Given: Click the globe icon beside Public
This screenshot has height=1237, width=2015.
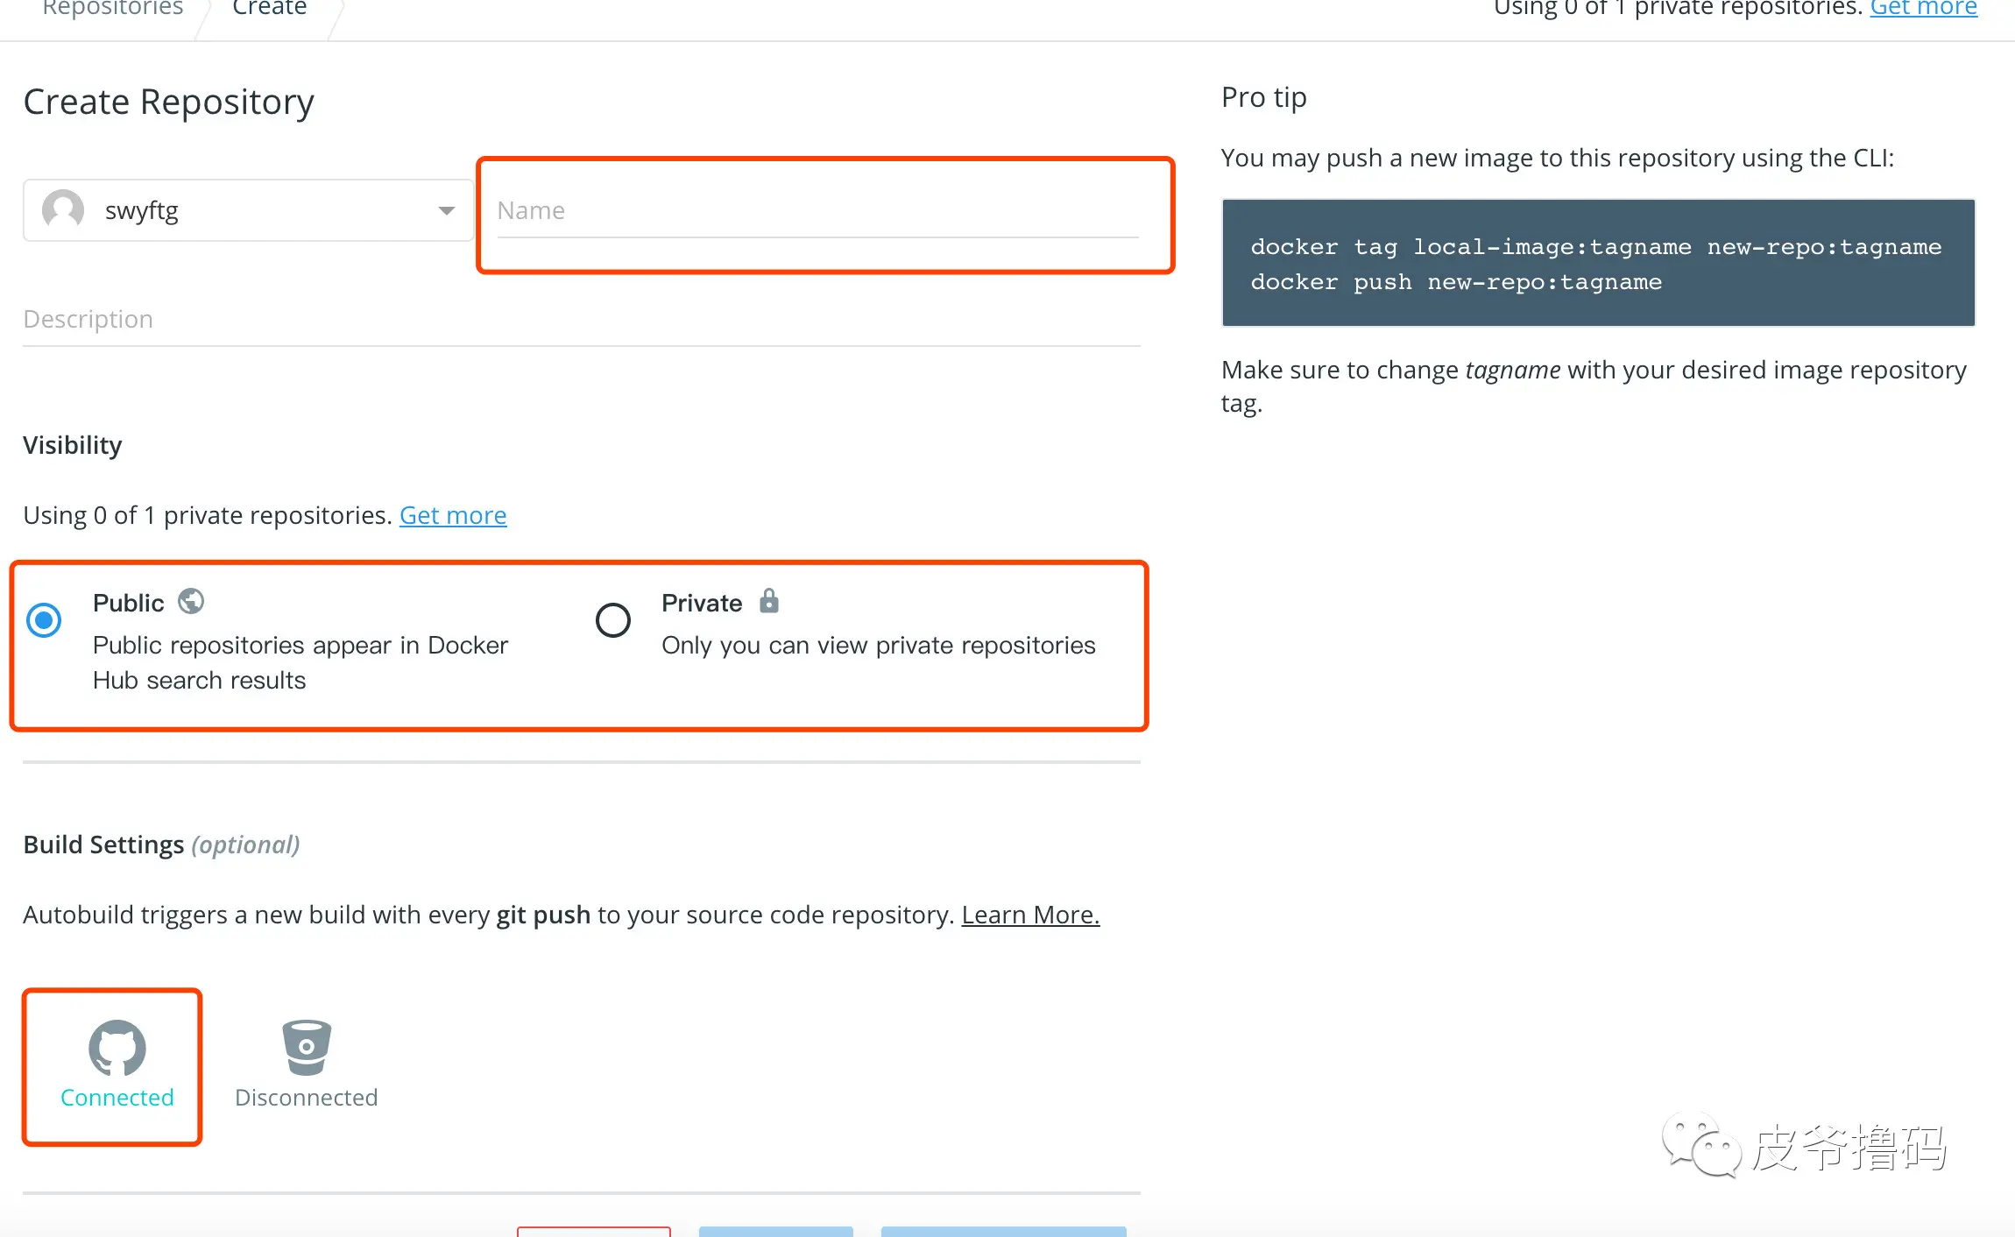Looking at the screenshot, I should 191,602.
